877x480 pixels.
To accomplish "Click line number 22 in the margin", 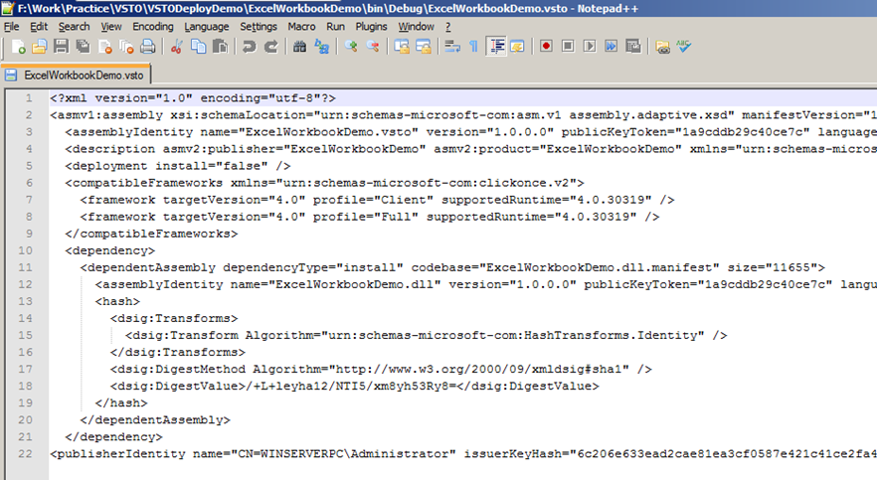I will (x=26, y=454).
